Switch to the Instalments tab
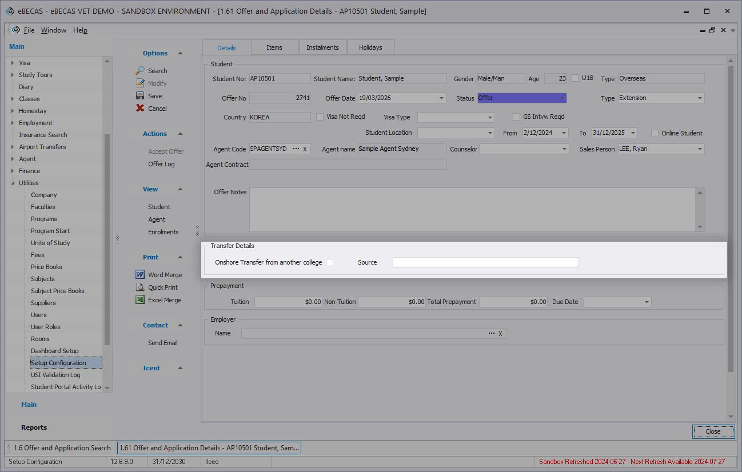The image size is (742, 472). coord(322,47)
